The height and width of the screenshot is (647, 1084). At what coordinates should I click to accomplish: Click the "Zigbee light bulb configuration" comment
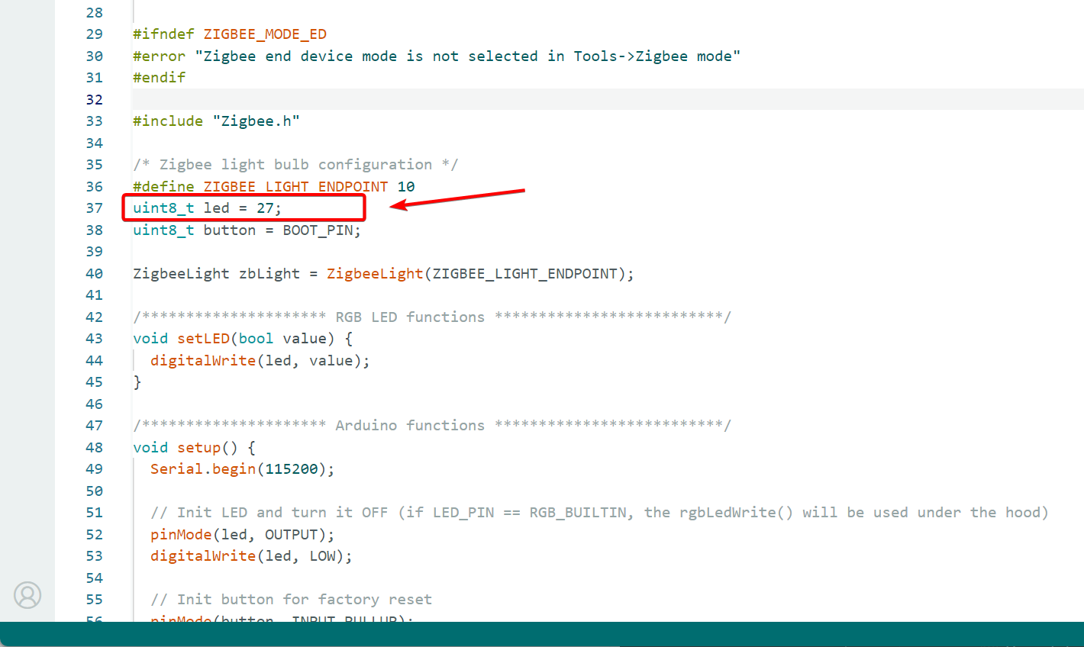click(x=295, y=165)
